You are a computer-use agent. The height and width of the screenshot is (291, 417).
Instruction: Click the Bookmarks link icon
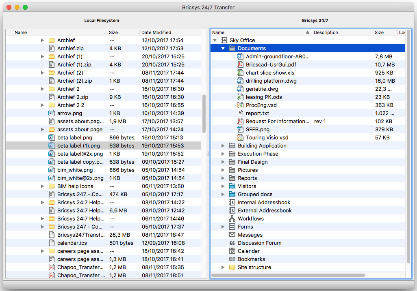tap(232, 259)
